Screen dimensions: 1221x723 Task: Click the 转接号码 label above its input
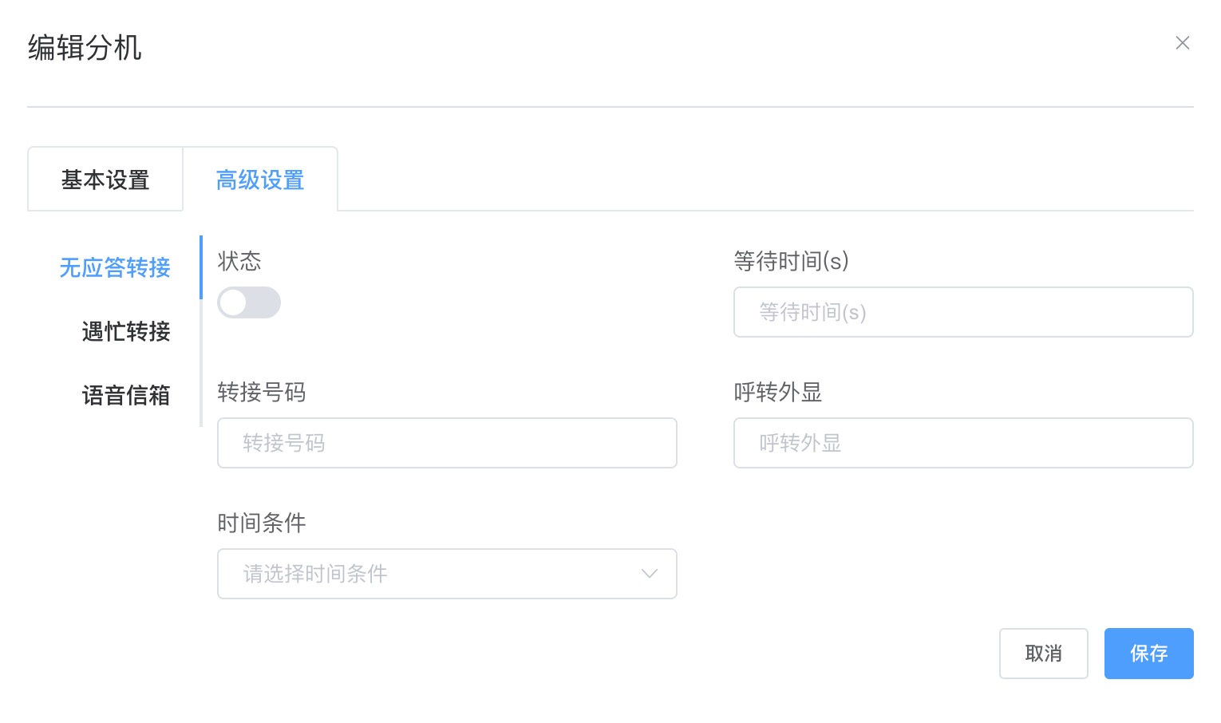(262, 392)
